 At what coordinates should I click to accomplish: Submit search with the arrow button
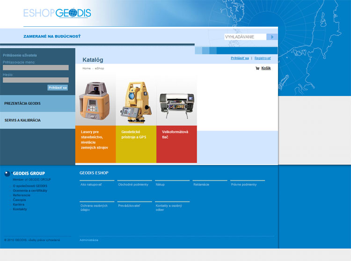[x=272, y=37]
